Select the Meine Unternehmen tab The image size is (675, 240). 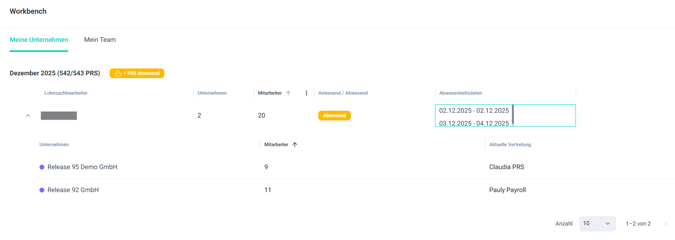(x=39, y=40)
